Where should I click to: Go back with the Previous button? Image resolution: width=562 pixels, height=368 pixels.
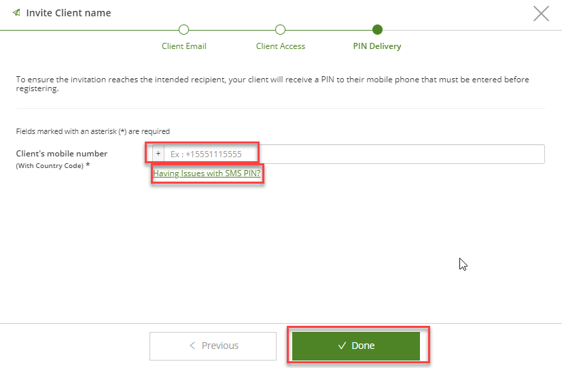(x=213, y=346)
